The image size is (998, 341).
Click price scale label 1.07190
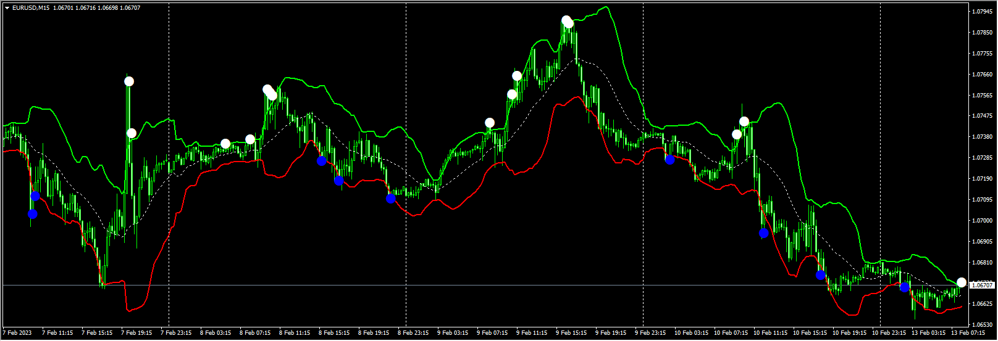(x=981, y=179)
